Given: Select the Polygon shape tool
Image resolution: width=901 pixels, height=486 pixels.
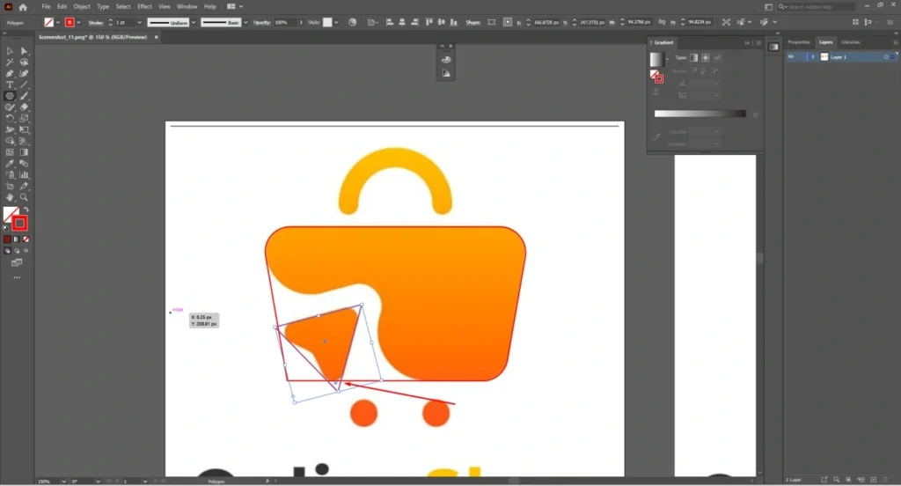Looking at the screenshot, I should point(10,96).
